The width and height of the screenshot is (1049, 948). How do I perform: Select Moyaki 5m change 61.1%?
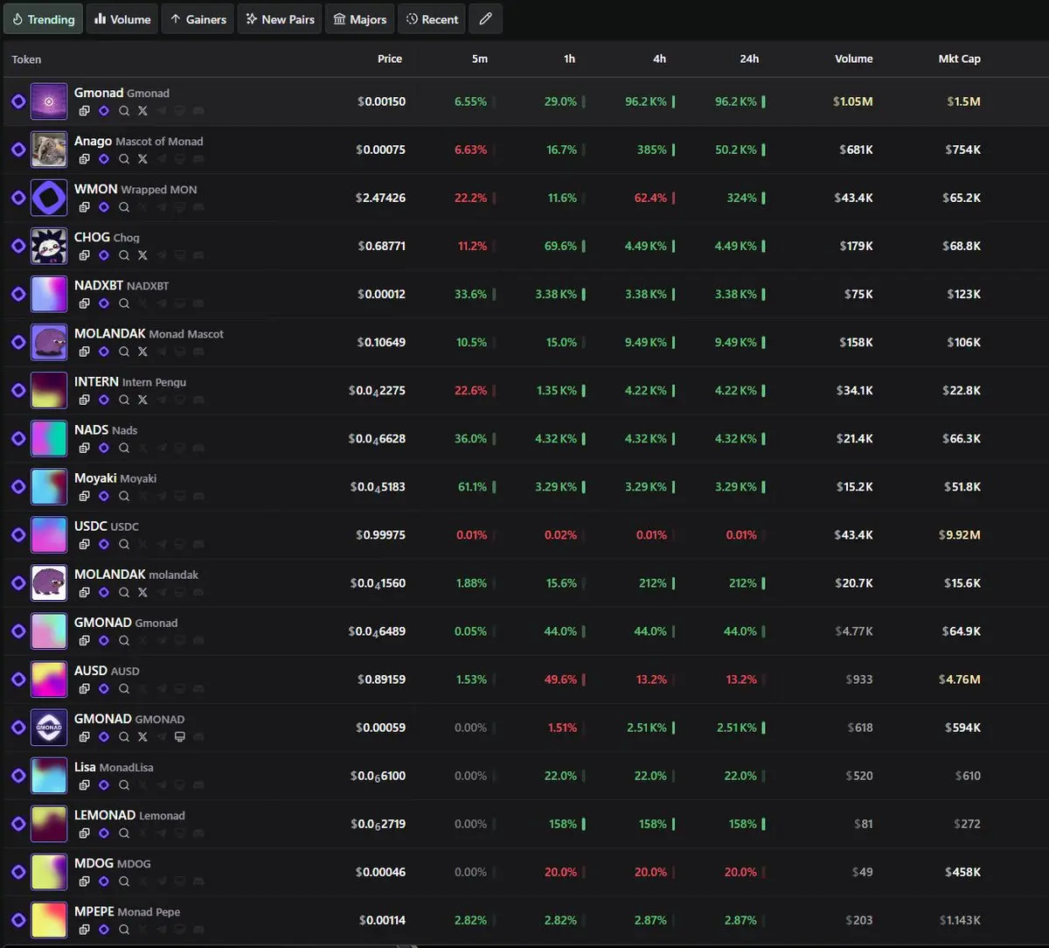point(472,487)
